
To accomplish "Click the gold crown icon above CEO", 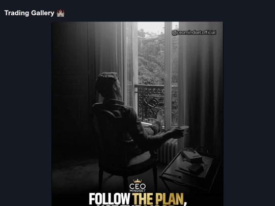I will click(137, 181).
